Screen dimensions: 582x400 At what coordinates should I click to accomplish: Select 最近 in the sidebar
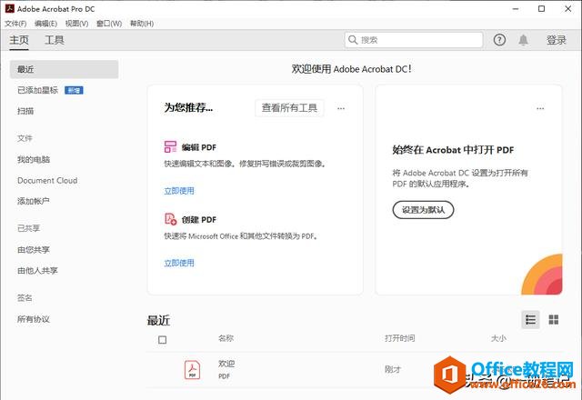pos(65,69)
